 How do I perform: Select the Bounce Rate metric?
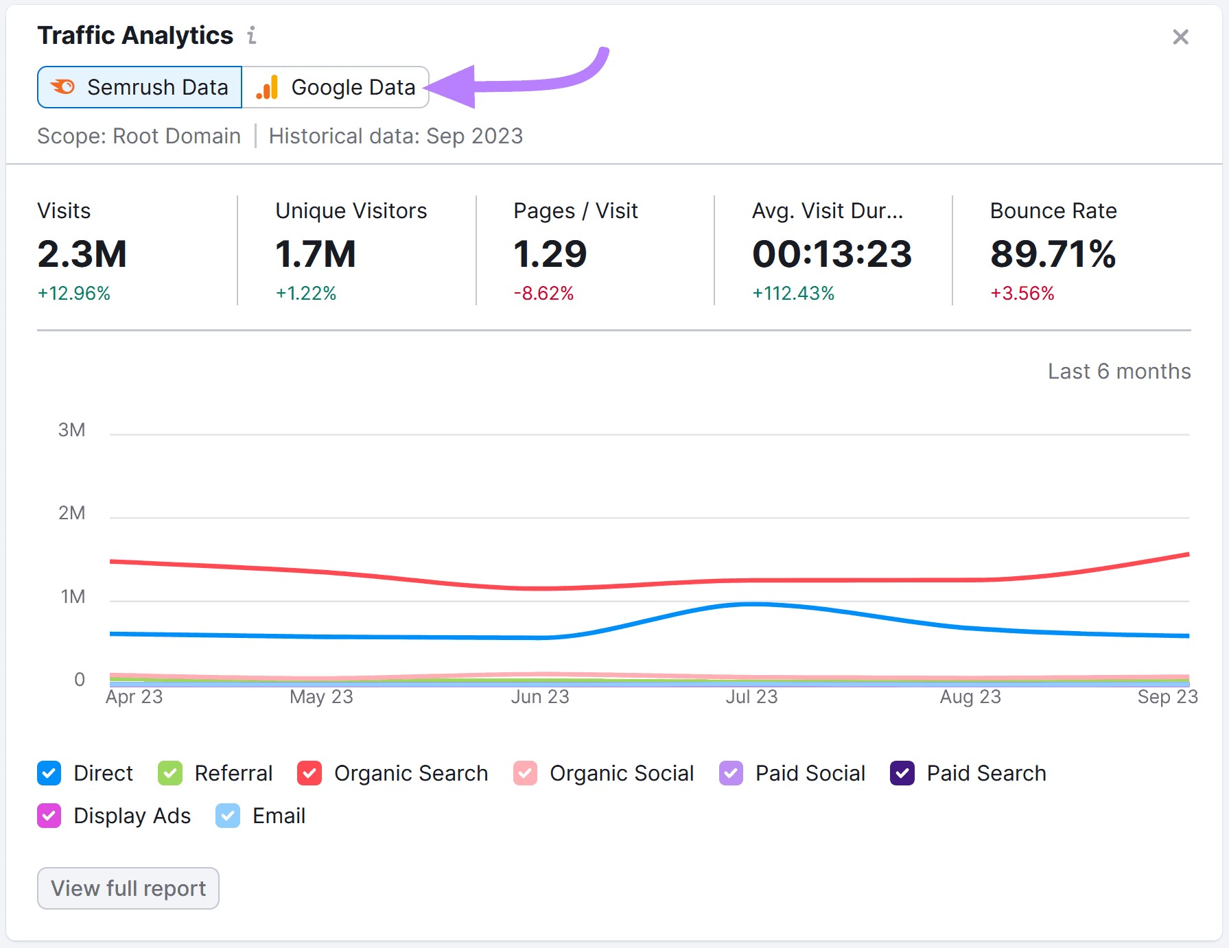point(1053,254)
